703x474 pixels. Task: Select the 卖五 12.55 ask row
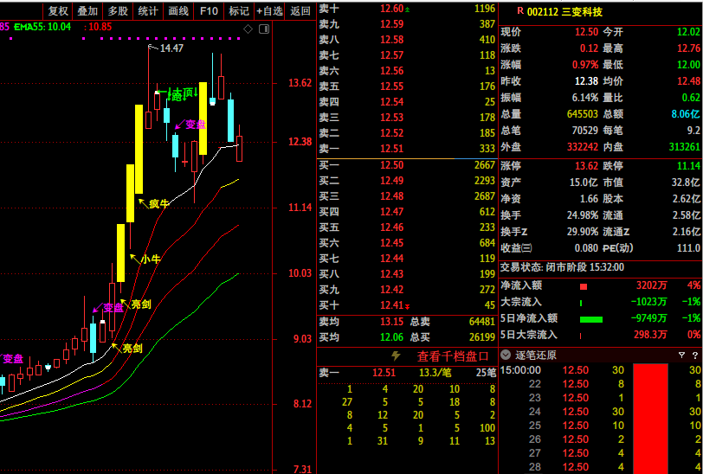(x=407, y=86)
